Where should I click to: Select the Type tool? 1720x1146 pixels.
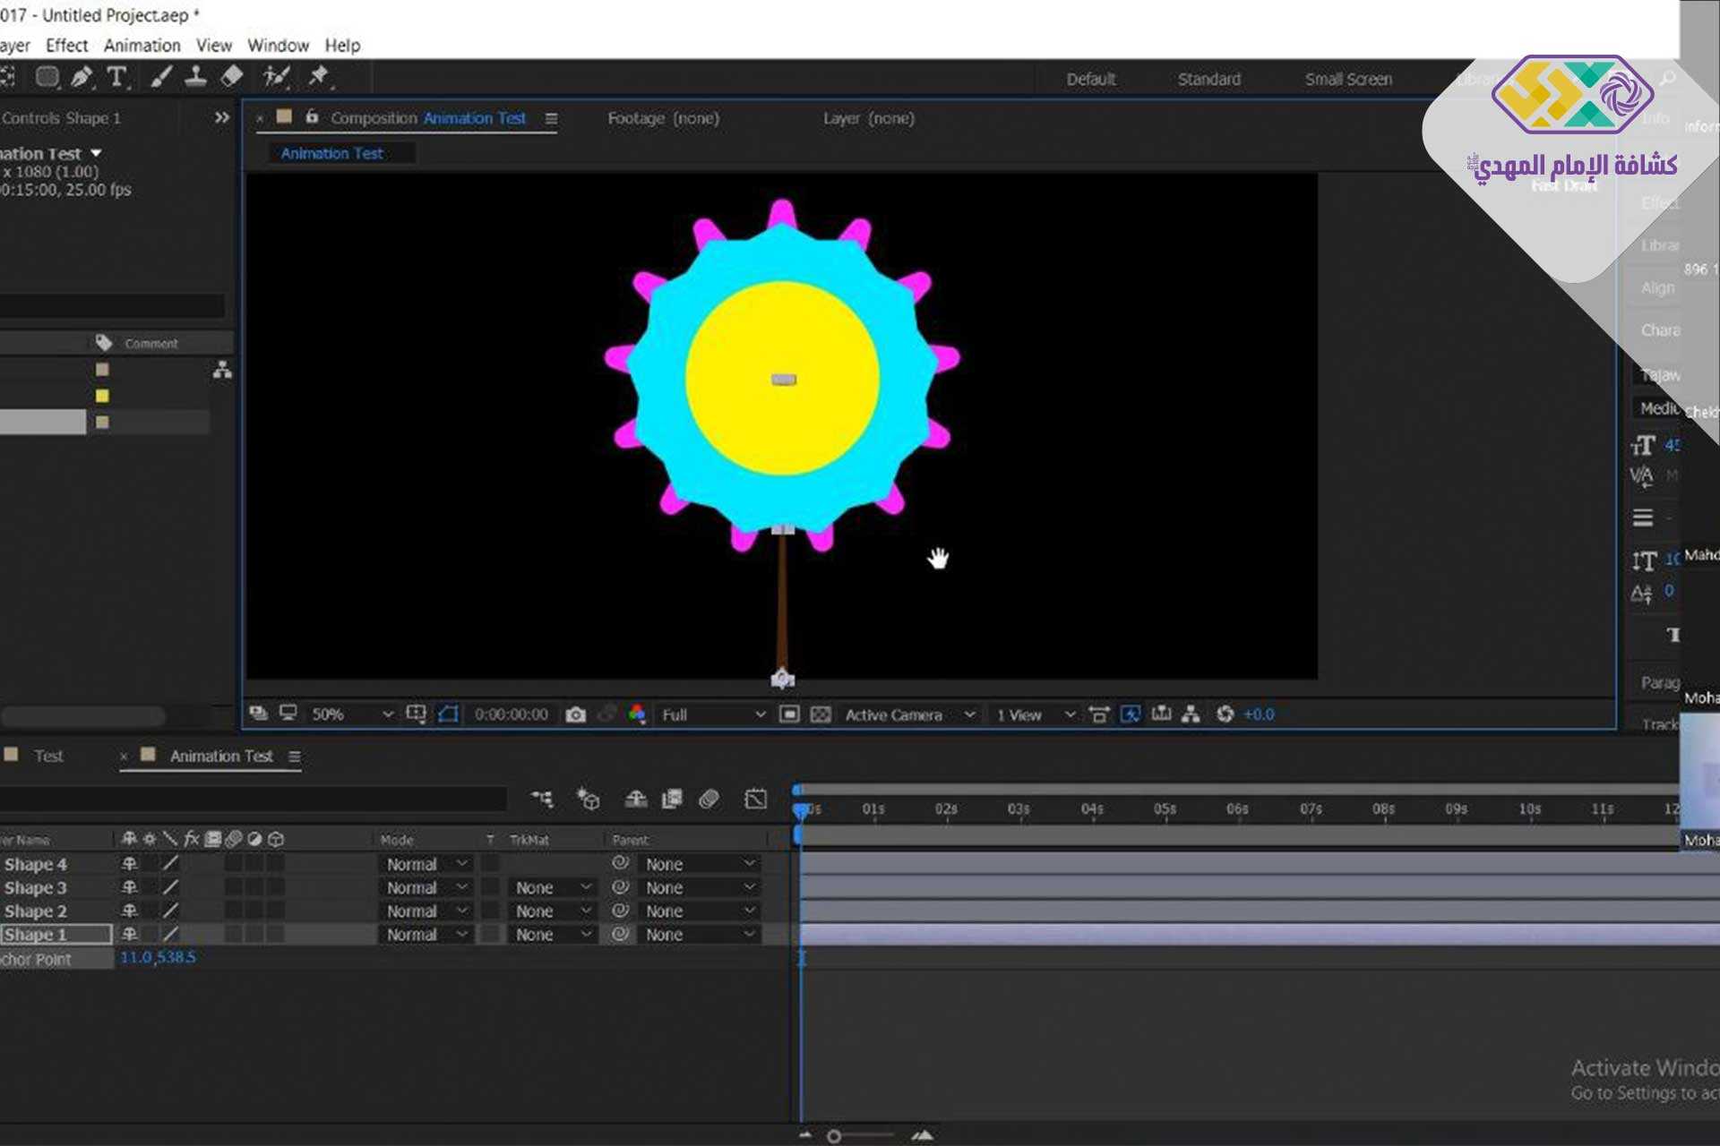(116, 78)
